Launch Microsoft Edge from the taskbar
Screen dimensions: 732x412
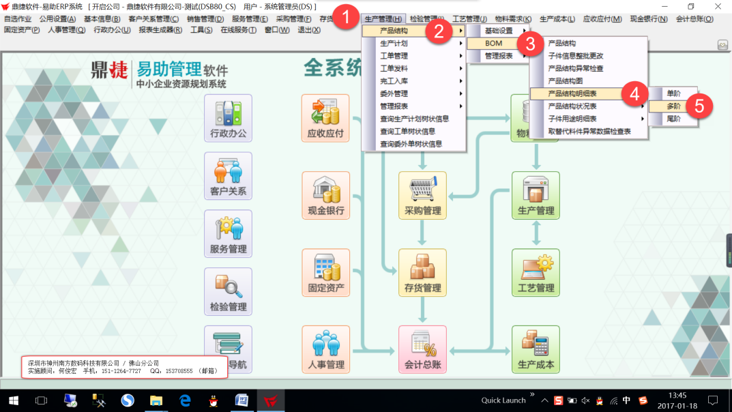185,401
